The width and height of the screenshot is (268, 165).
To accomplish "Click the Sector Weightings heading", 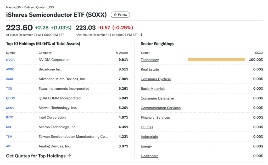I will (157, 44).
